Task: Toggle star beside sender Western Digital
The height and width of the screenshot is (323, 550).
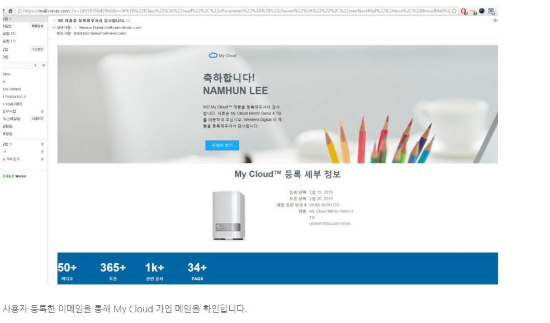Action: (x=76, y=27)
